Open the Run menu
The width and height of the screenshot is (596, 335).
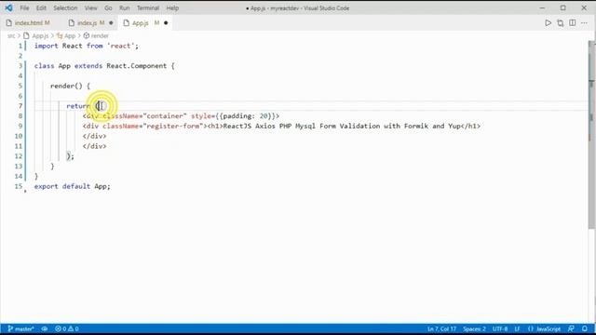click(124, 8)
